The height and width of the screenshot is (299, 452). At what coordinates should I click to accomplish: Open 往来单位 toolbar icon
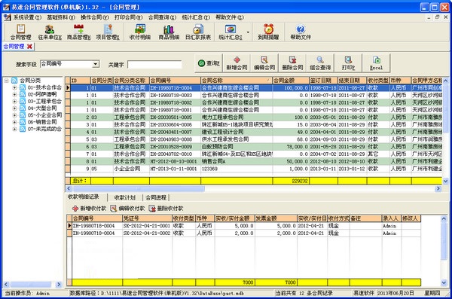tap(50, 32)
